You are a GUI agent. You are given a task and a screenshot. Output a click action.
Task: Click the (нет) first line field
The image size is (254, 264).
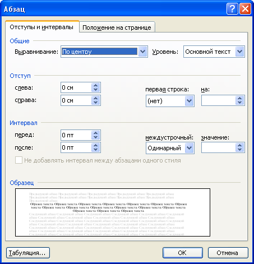(x=165, y=101)
